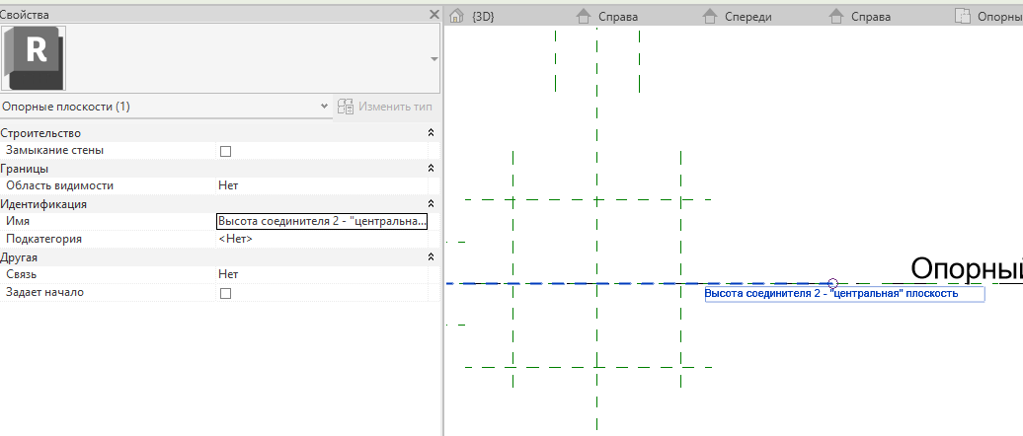Screen dimensions: 1023x436
Task: Select the Подкатегория value field
Action: pos(321,239)
